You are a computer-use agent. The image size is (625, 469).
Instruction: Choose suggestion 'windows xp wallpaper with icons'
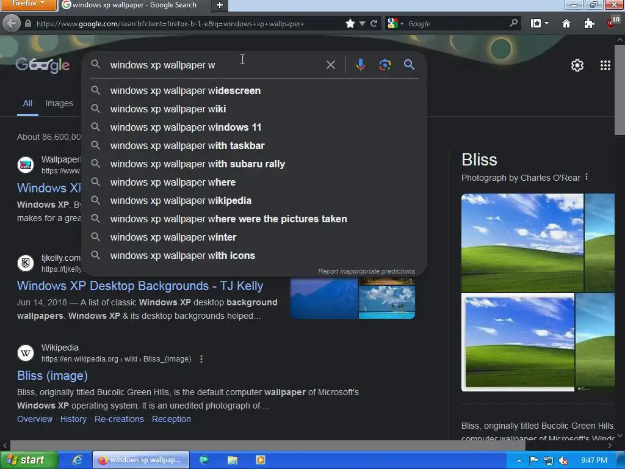[255, 256]
